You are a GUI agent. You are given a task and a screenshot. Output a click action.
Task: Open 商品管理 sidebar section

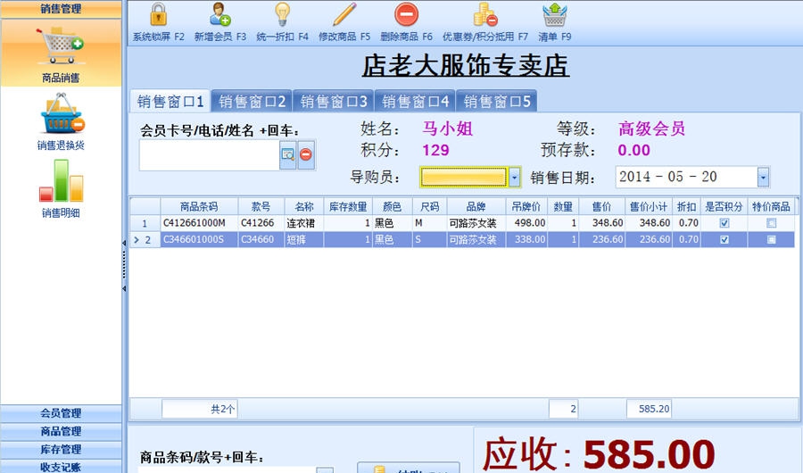pos(61,431)
